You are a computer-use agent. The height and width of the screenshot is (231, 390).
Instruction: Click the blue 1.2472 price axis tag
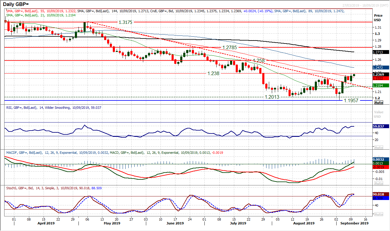[x=381, y=68]
